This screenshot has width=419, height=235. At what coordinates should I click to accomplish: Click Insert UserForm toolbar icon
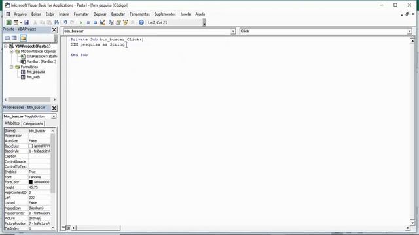pyautogui.click(x=16, y=22)
